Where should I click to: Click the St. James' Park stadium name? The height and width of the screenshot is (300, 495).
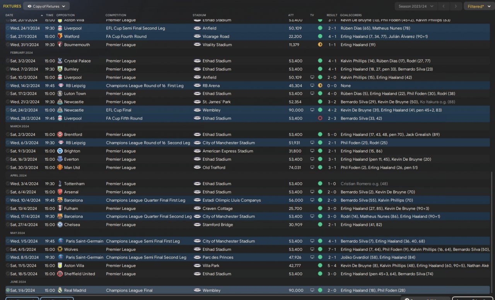(x=217, y=102)
